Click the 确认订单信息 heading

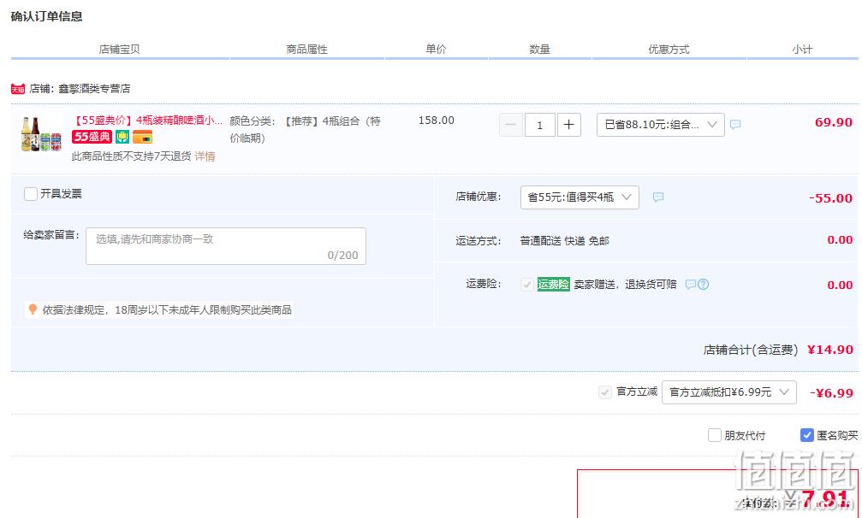pyautogui.click(x=47, y=16)
